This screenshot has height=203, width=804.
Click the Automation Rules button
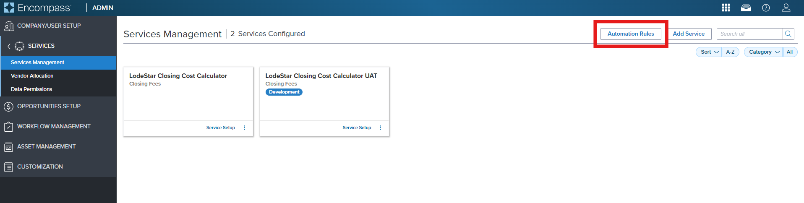tap(631, 34)
